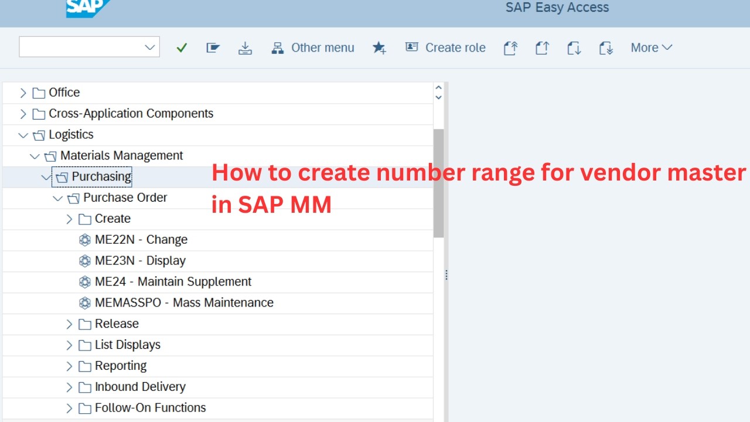Click the scroll down arrow of tree

(438, 97)
